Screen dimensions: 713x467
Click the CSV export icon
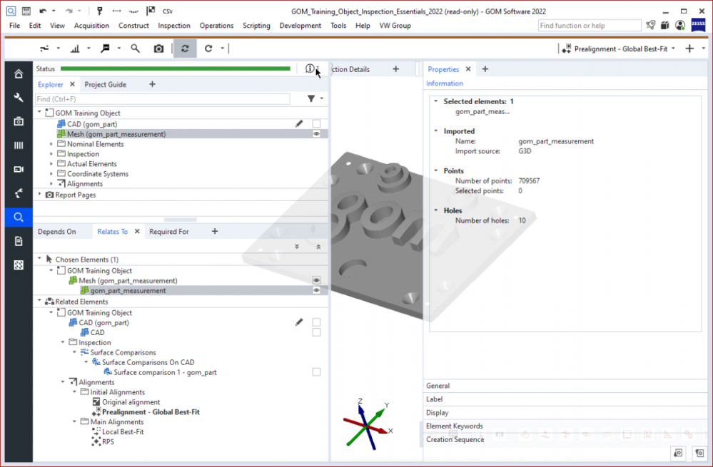[x=168, y=11]
